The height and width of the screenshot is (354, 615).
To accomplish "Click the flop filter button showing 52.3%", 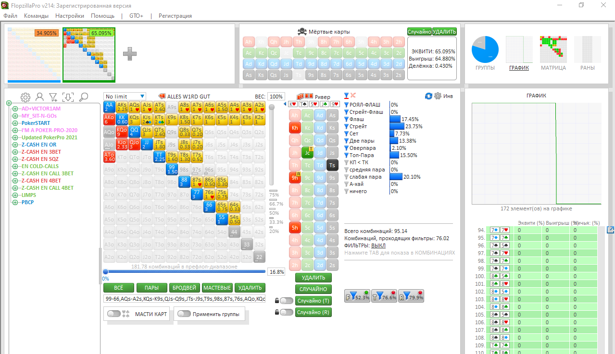I will 357,296.
